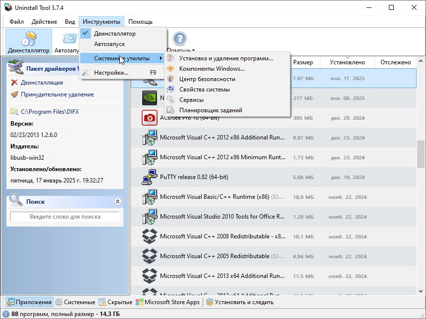Click the Visual Basic/C++ Runtime icon
Image resolution: width=426 pixels, height=319 pixels.
150,197
